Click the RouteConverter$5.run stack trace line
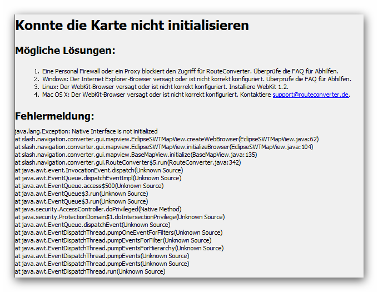 [128, 162]
